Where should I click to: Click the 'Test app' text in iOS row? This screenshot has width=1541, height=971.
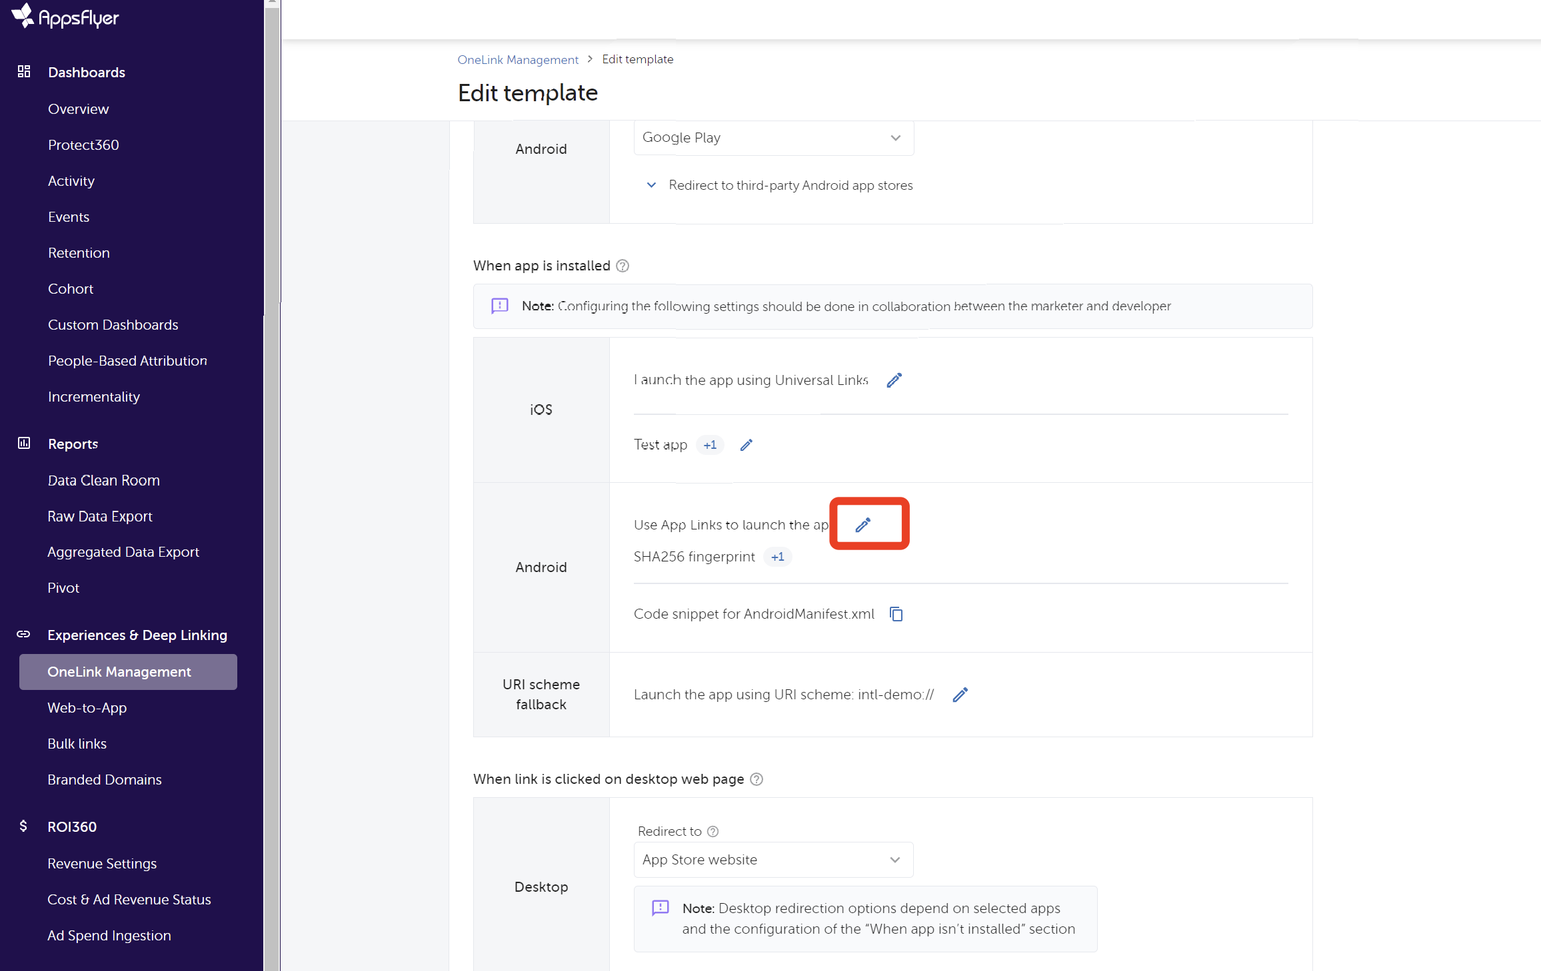coord(661,444)
